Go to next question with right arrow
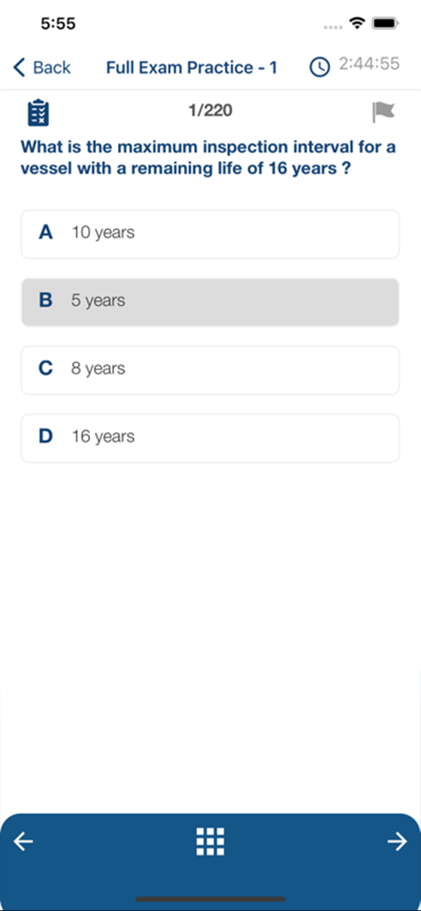 pos(397,841)
